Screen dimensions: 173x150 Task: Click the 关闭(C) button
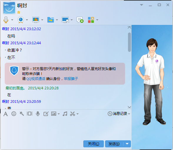click(94, 144)
